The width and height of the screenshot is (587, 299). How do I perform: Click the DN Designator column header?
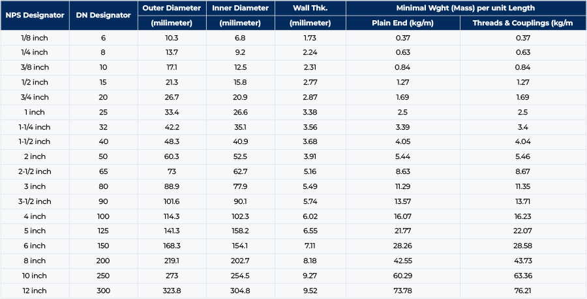pyautogui.click(x=103, y=16)
